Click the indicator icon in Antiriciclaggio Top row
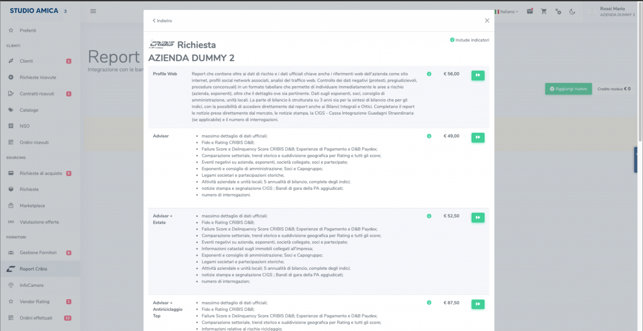Viewport: 643px width, 331px height. [429, 303]
